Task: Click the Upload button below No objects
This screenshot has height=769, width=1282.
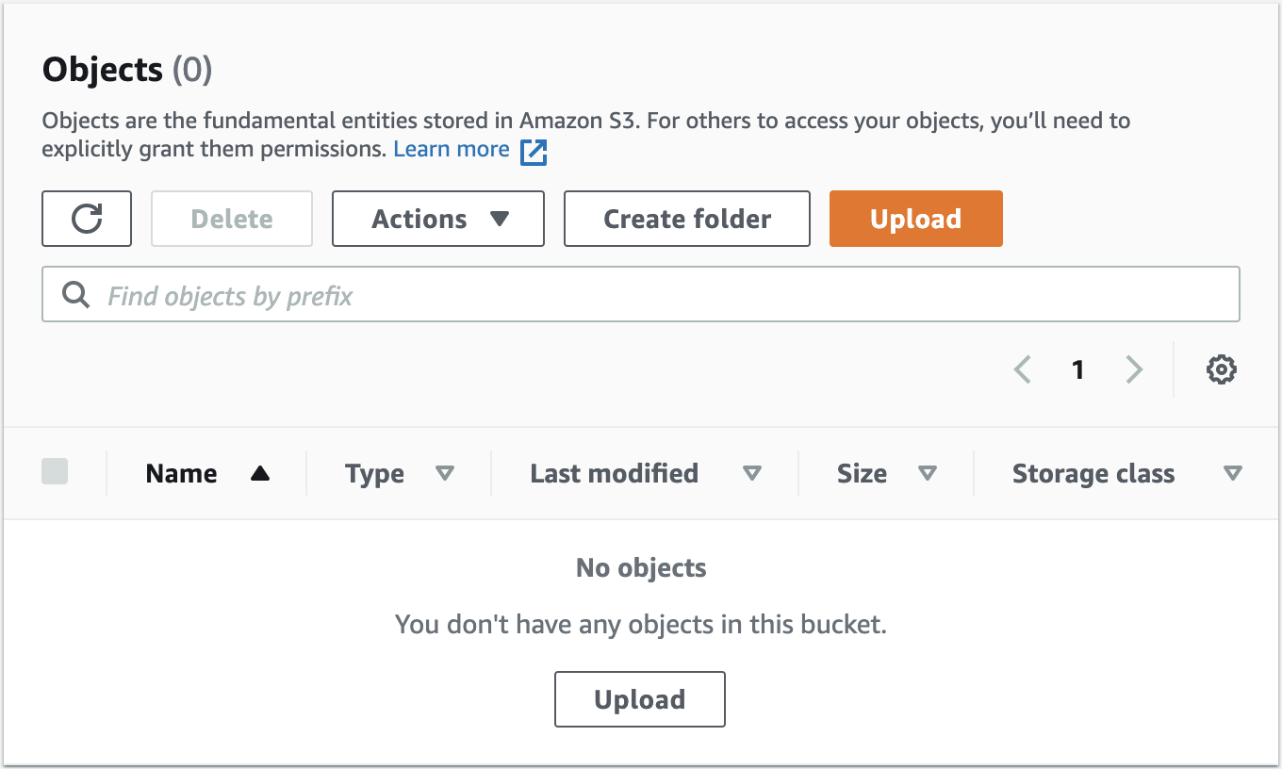Action: point(640,699)
